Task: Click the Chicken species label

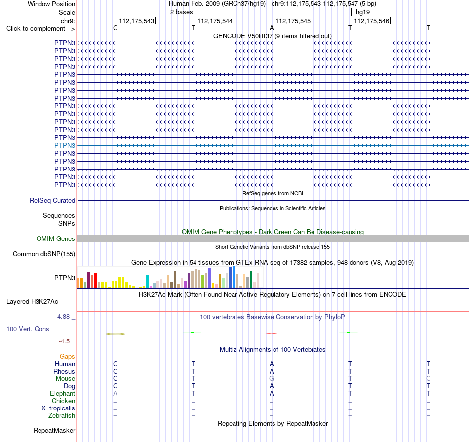Action: 63,401
